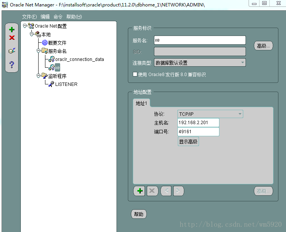Click the grey X remove address button

(152, 191)
